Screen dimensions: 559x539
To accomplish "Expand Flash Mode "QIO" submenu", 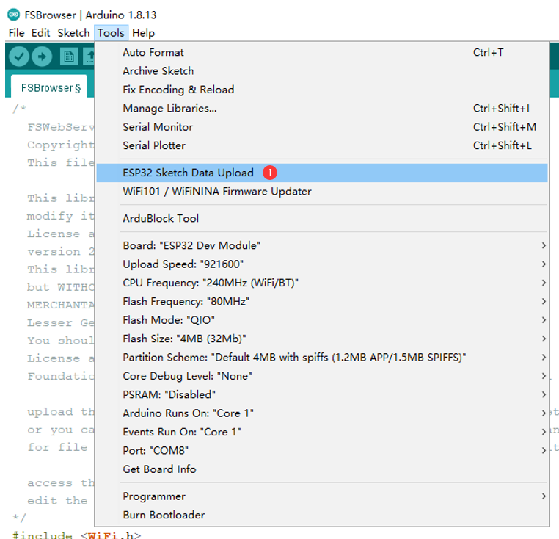I will pyautogui.click(x=322, y=320).
